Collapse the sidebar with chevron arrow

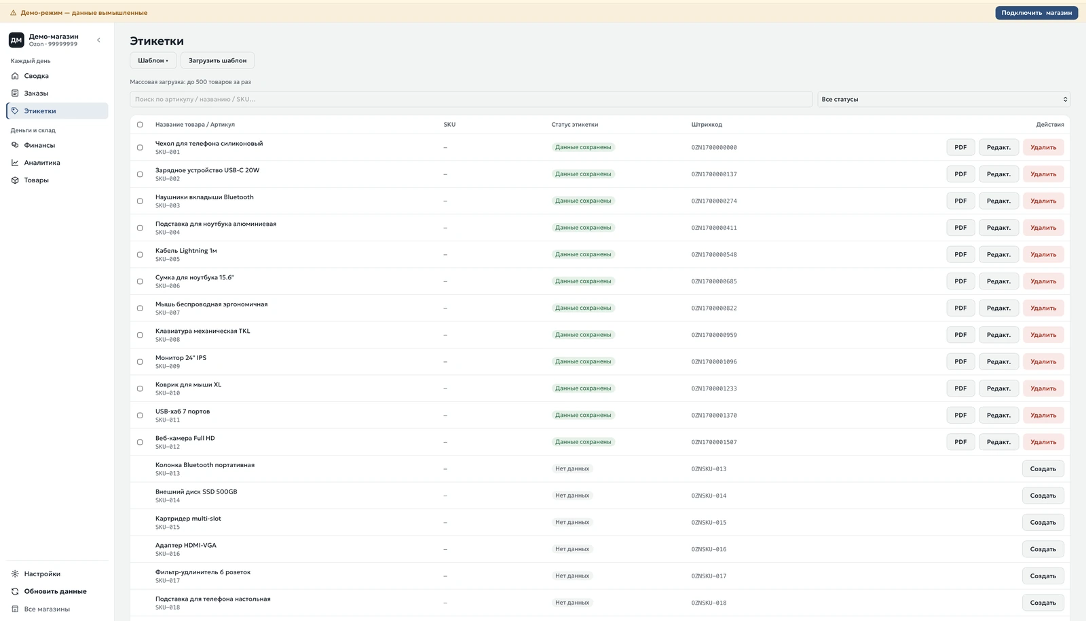click(x=98, y=40)
